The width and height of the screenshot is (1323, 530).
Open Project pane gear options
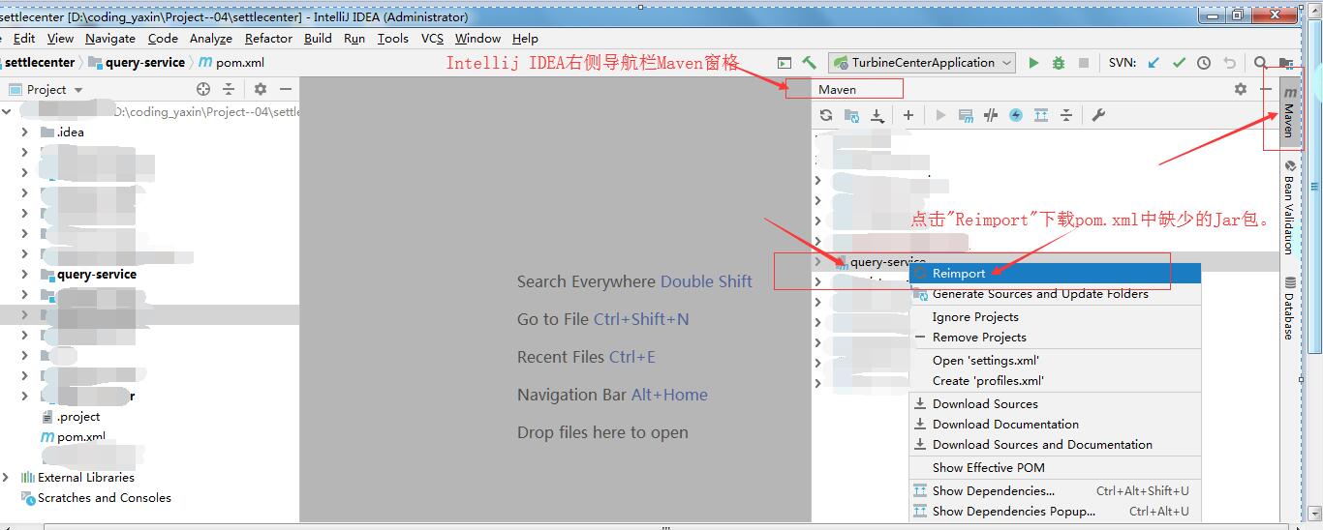coord(261,89)
